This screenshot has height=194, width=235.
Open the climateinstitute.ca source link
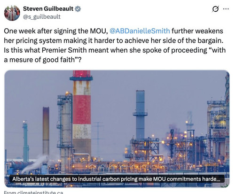pyautogui.click(x=33, y=192)
